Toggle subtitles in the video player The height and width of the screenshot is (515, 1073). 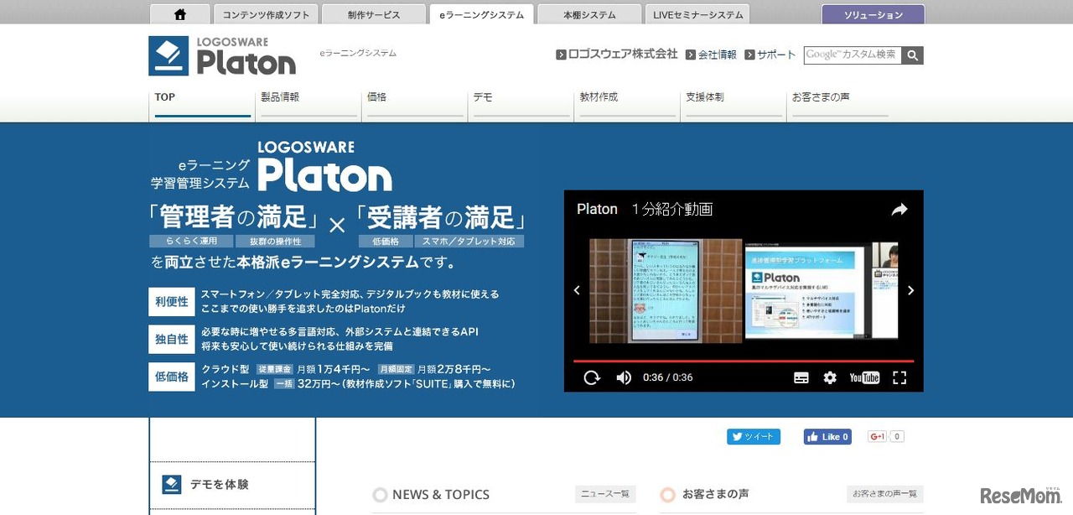[801, 377]
